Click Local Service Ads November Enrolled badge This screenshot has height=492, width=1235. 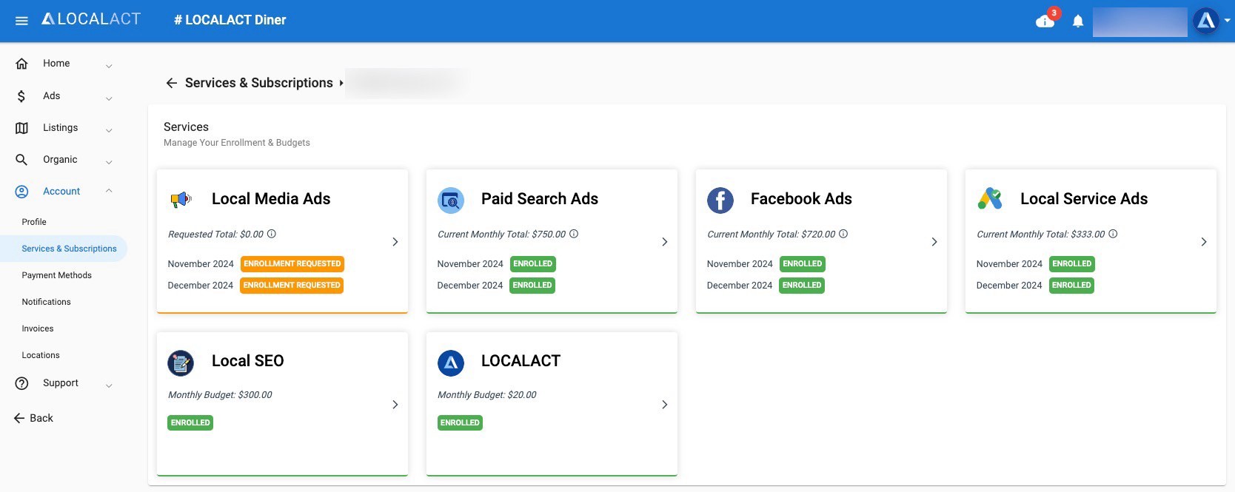click(x=1072, y=264)
